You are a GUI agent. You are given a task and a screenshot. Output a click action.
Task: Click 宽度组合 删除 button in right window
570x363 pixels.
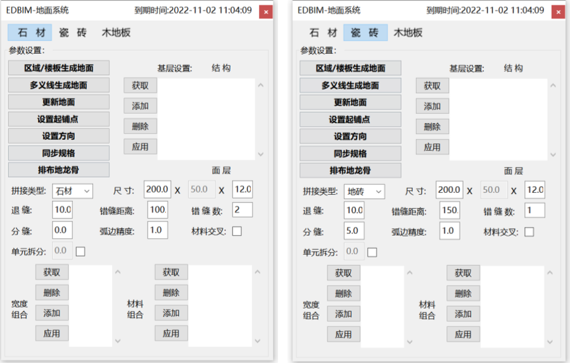[343, 293]
